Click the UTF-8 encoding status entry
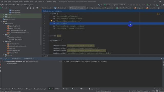164x92 pixels. tap(153, 91)
